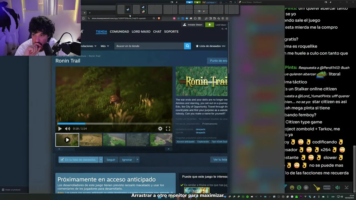Select 'Exploración' tag

click(203, 142)
